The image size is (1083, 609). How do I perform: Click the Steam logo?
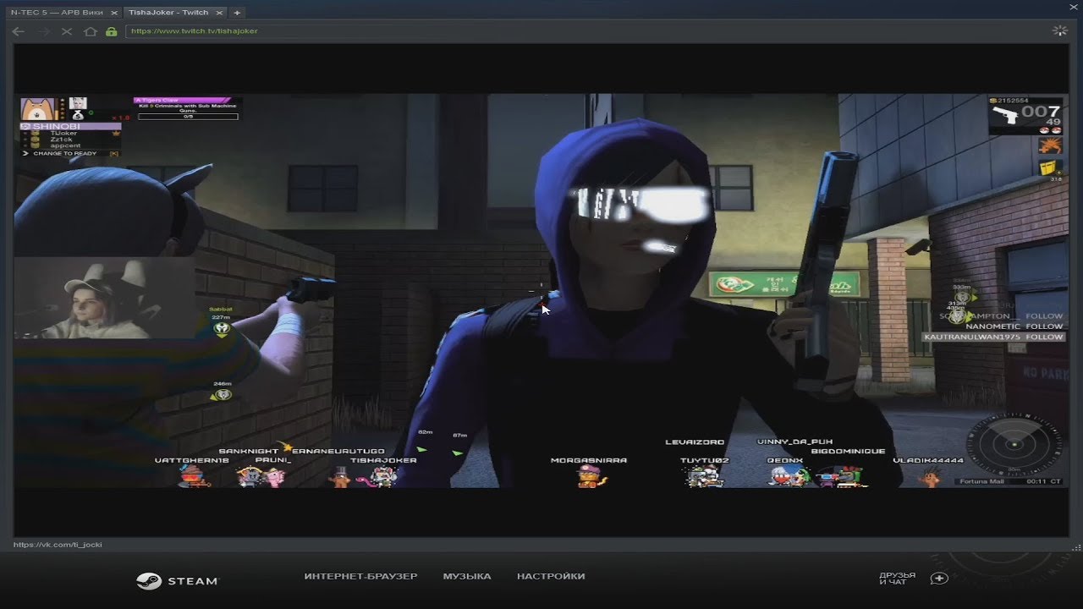tap(177, 581)
